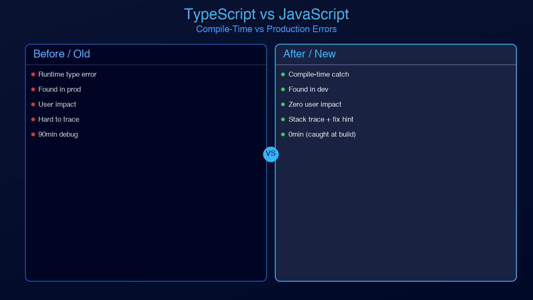Click the red bullet beside 'Found in prod'
This screenshot has height=300, width=533.
pos(33,90)
